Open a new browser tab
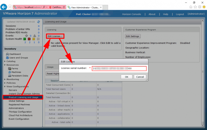207x130 pixels. (x=105, y=7)
